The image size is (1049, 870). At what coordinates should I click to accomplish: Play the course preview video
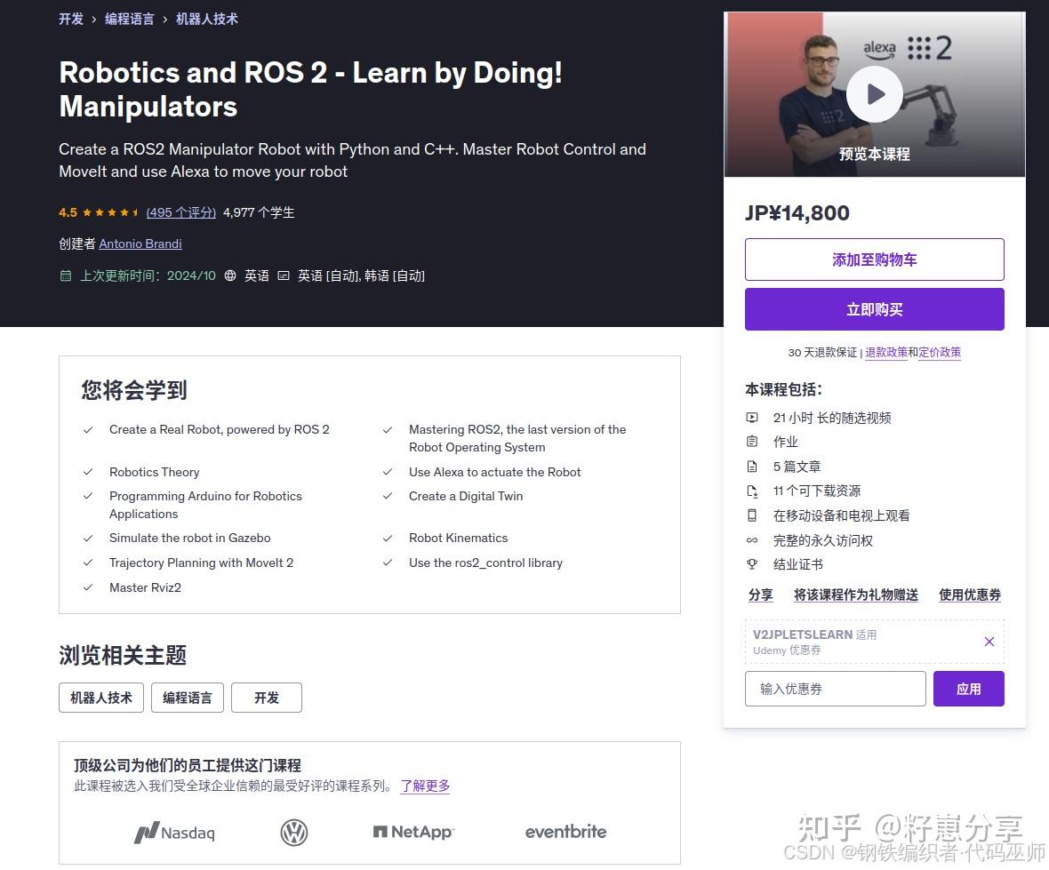pos(874,93)
